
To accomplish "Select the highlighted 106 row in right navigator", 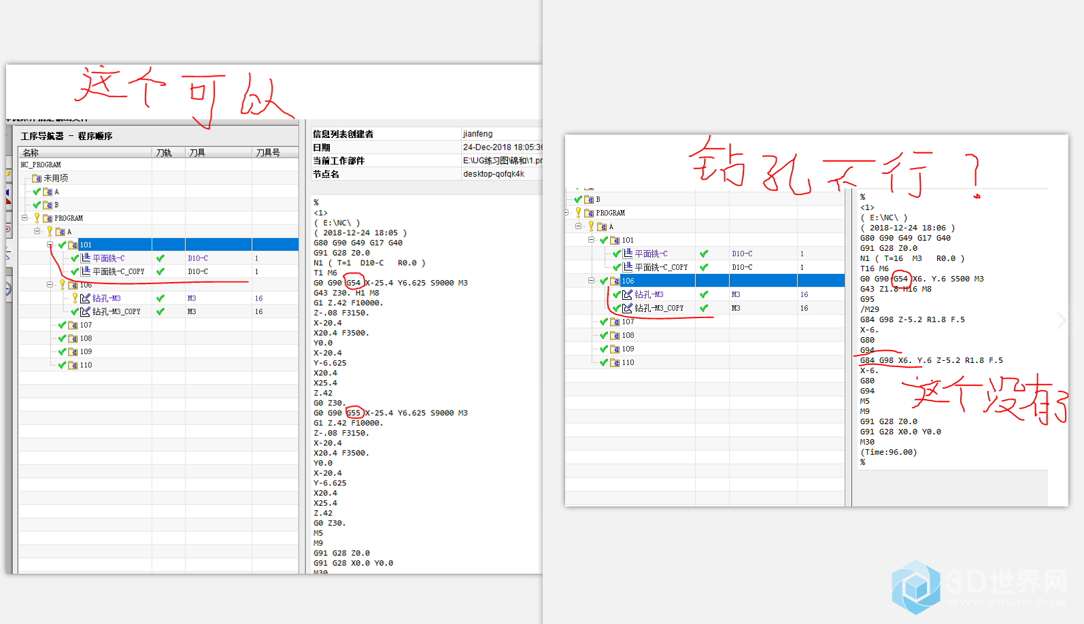I will 705,281.
